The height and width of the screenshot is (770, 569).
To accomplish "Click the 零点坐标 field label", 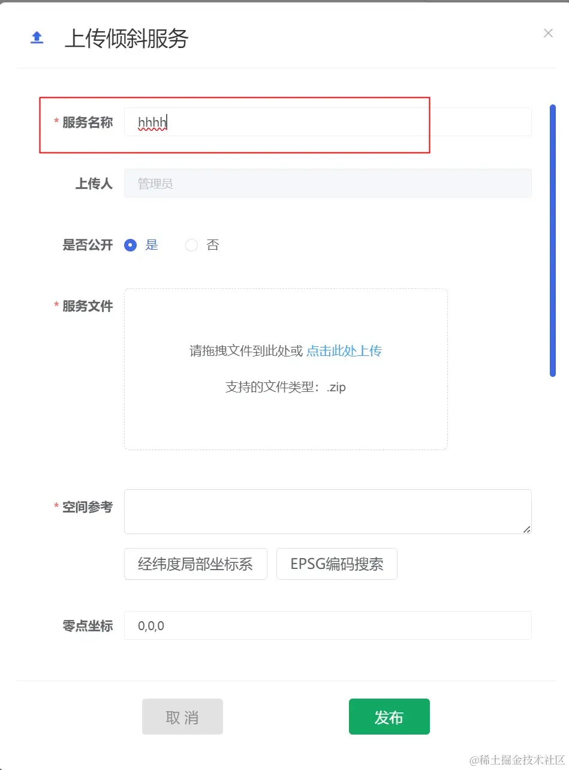I will coord(88,626).
